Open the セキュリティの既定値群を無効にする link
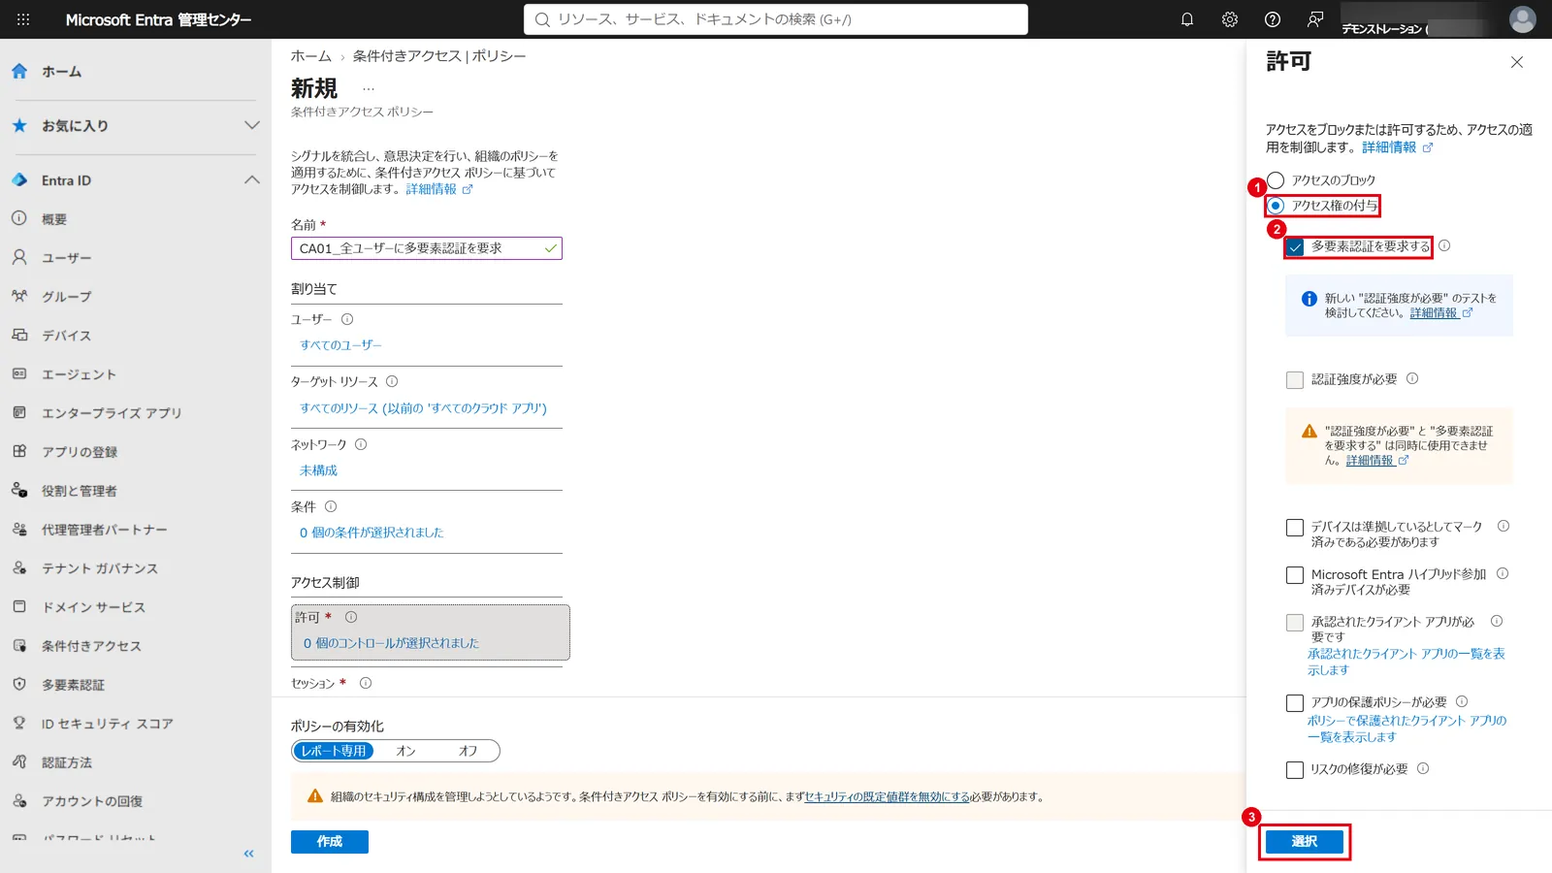Viewport: 1552px width, 873px height. coord(887,796)
